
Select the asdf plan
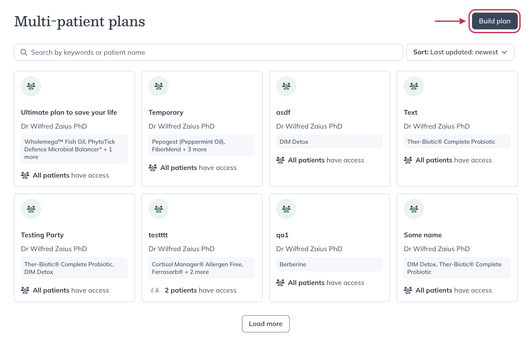tap(283, 112)
